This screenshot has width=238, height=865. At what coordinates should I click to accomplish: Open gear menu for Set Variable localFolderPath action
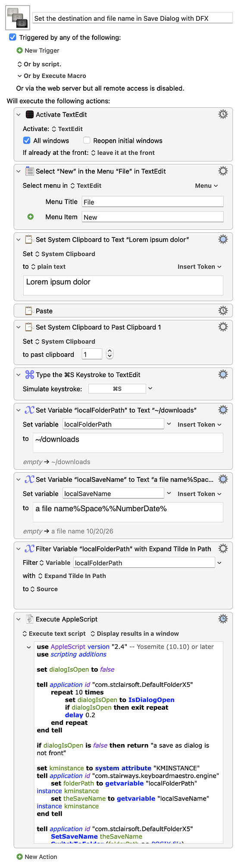coord(223,410)
